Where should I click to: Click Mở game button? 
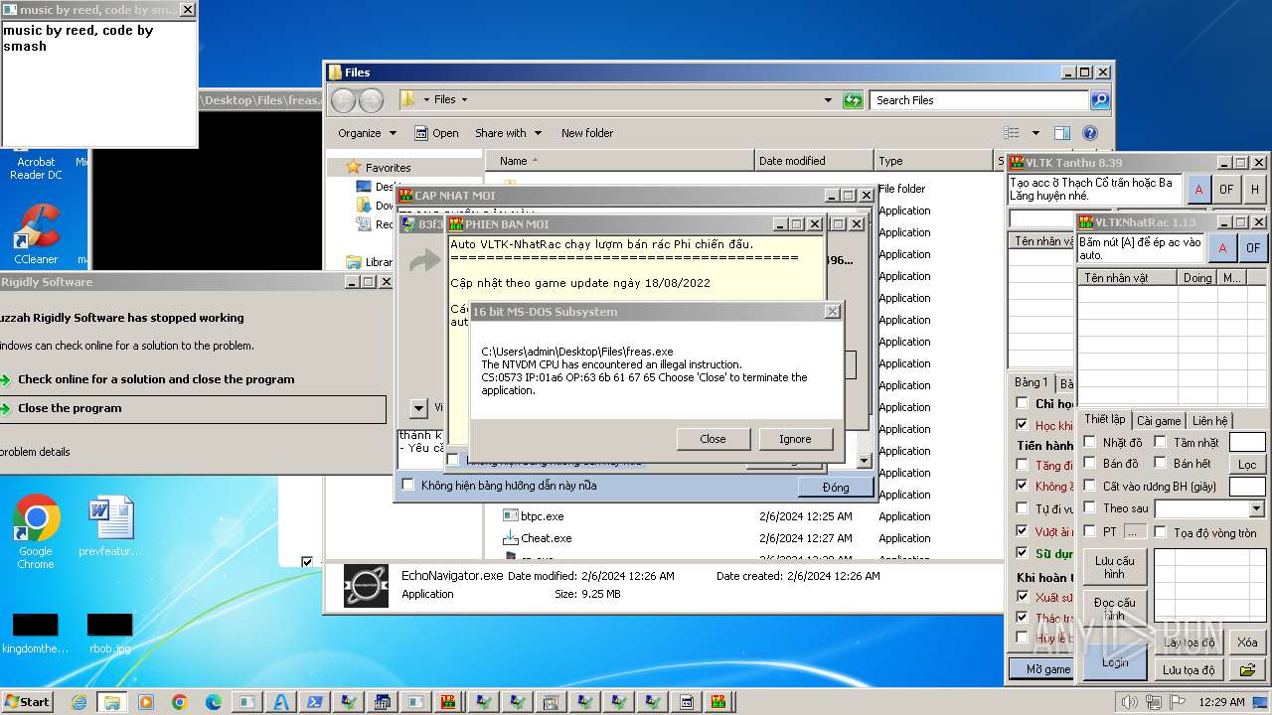1041,669
